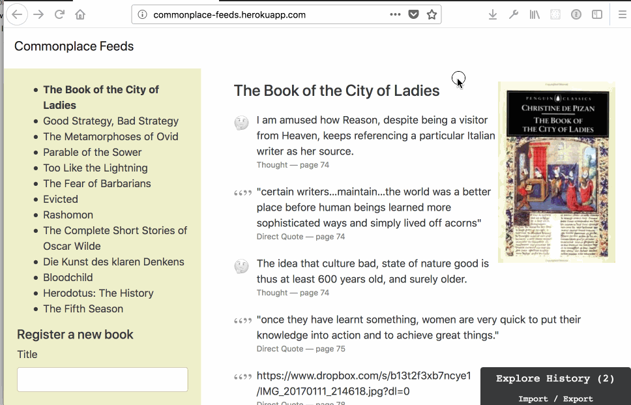Open page actions three-dot menu

[395, 14]
